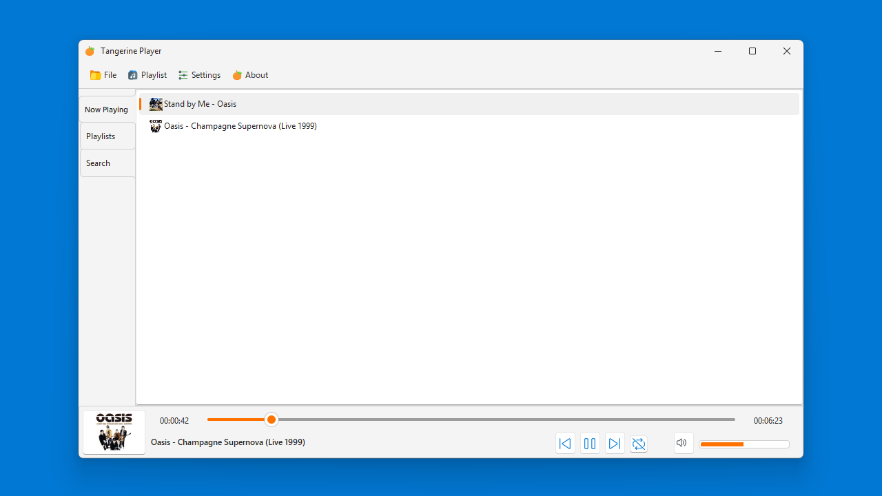Open the Settings menu
Viewport: 882px width, 496px height.
tap(199, 75)
